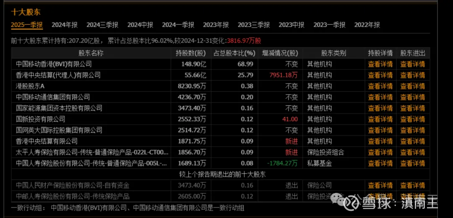Open 股东进出 for 国家能源集团资本控股有限公司
The height and width of the screenshot is (218, 453).
(413, 108)
